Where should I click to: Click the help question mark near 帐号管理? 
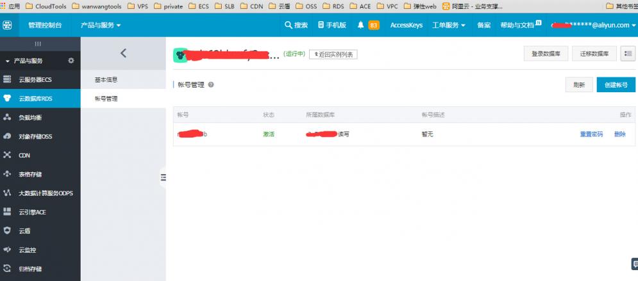(x=211, y=84)
